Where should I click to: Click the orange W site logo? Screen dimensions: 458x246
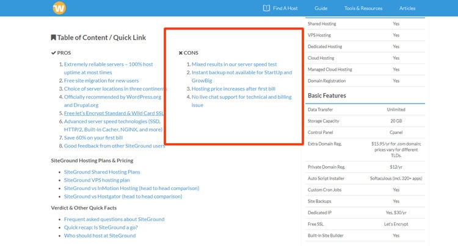pos(59,8)
